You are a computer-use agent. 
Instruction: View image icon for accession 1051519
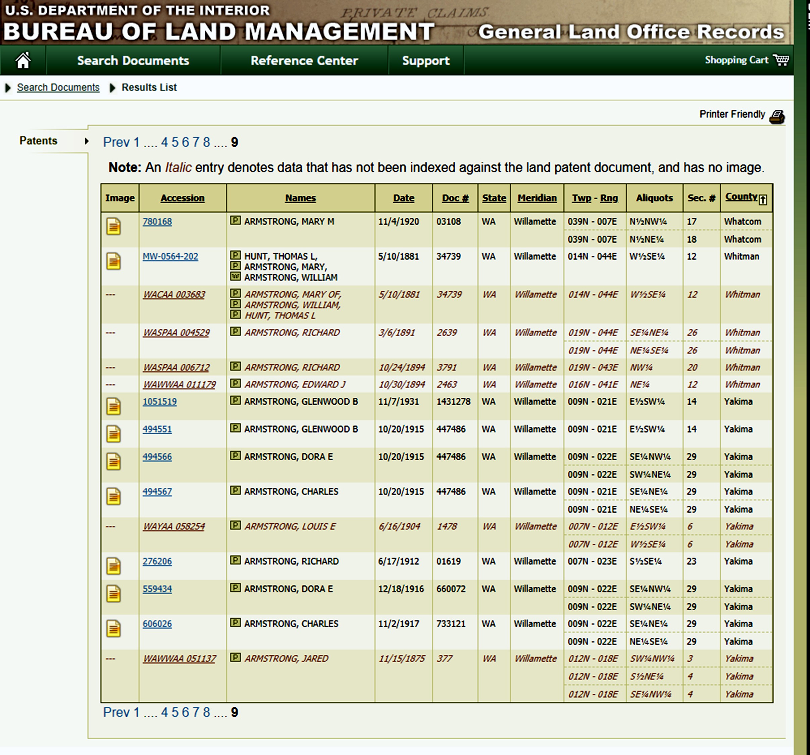coord(114,406)
